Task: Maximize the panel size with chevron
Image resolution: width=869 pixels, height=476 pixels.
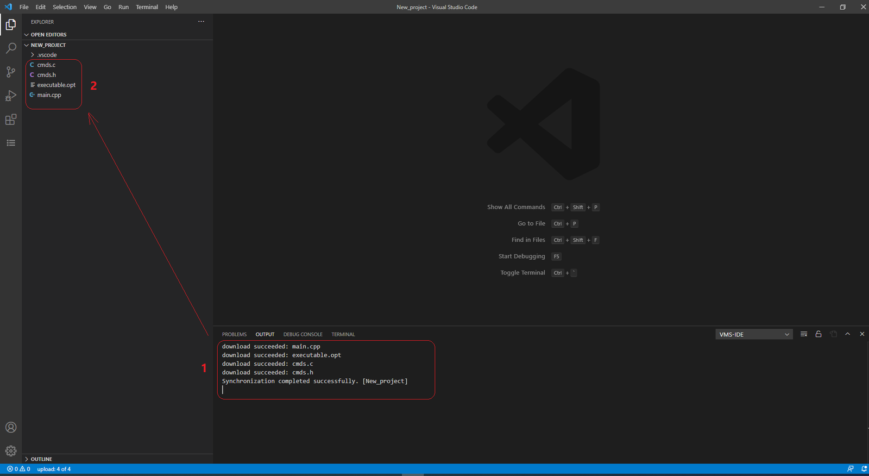Action: click(847, 334)
